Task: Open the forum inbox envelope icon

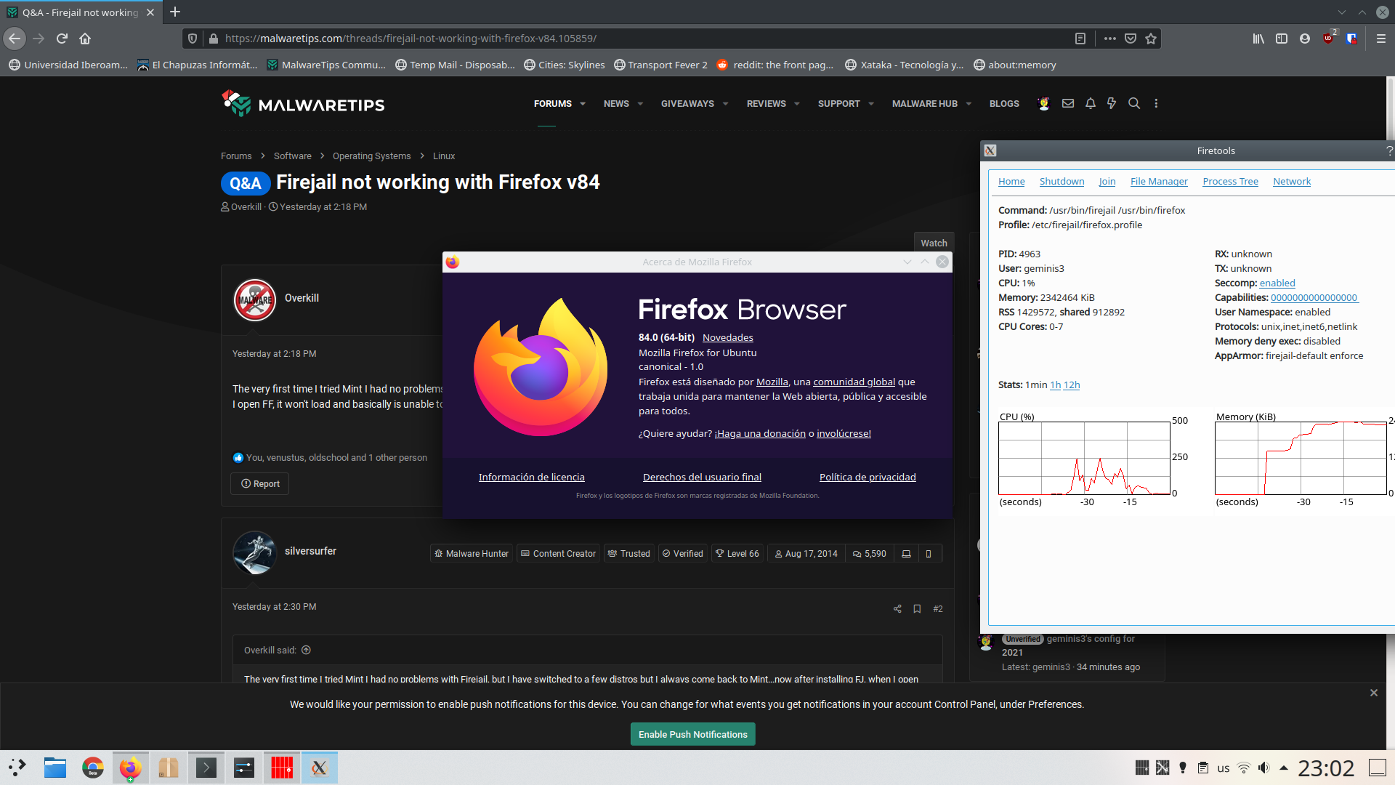Action: tap(1067, 103)
